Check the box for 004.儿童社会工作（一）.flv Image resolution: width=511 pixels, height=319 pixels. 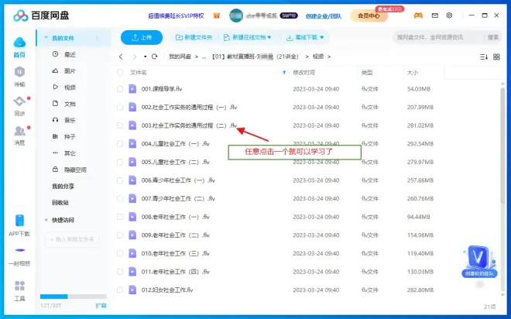(x=121, y=143)
